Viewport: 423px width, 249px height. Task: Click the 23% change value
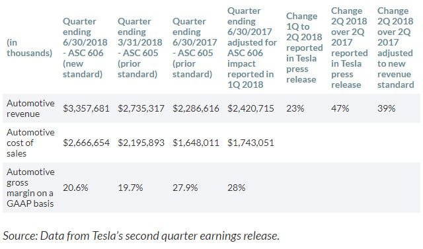[295, 108]
